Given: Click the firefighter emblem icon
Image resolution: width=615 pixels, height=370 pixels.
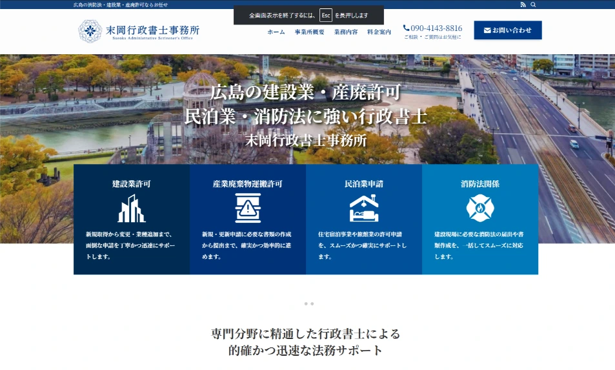Looking at the screenshot, I should (x=480, y=208).
